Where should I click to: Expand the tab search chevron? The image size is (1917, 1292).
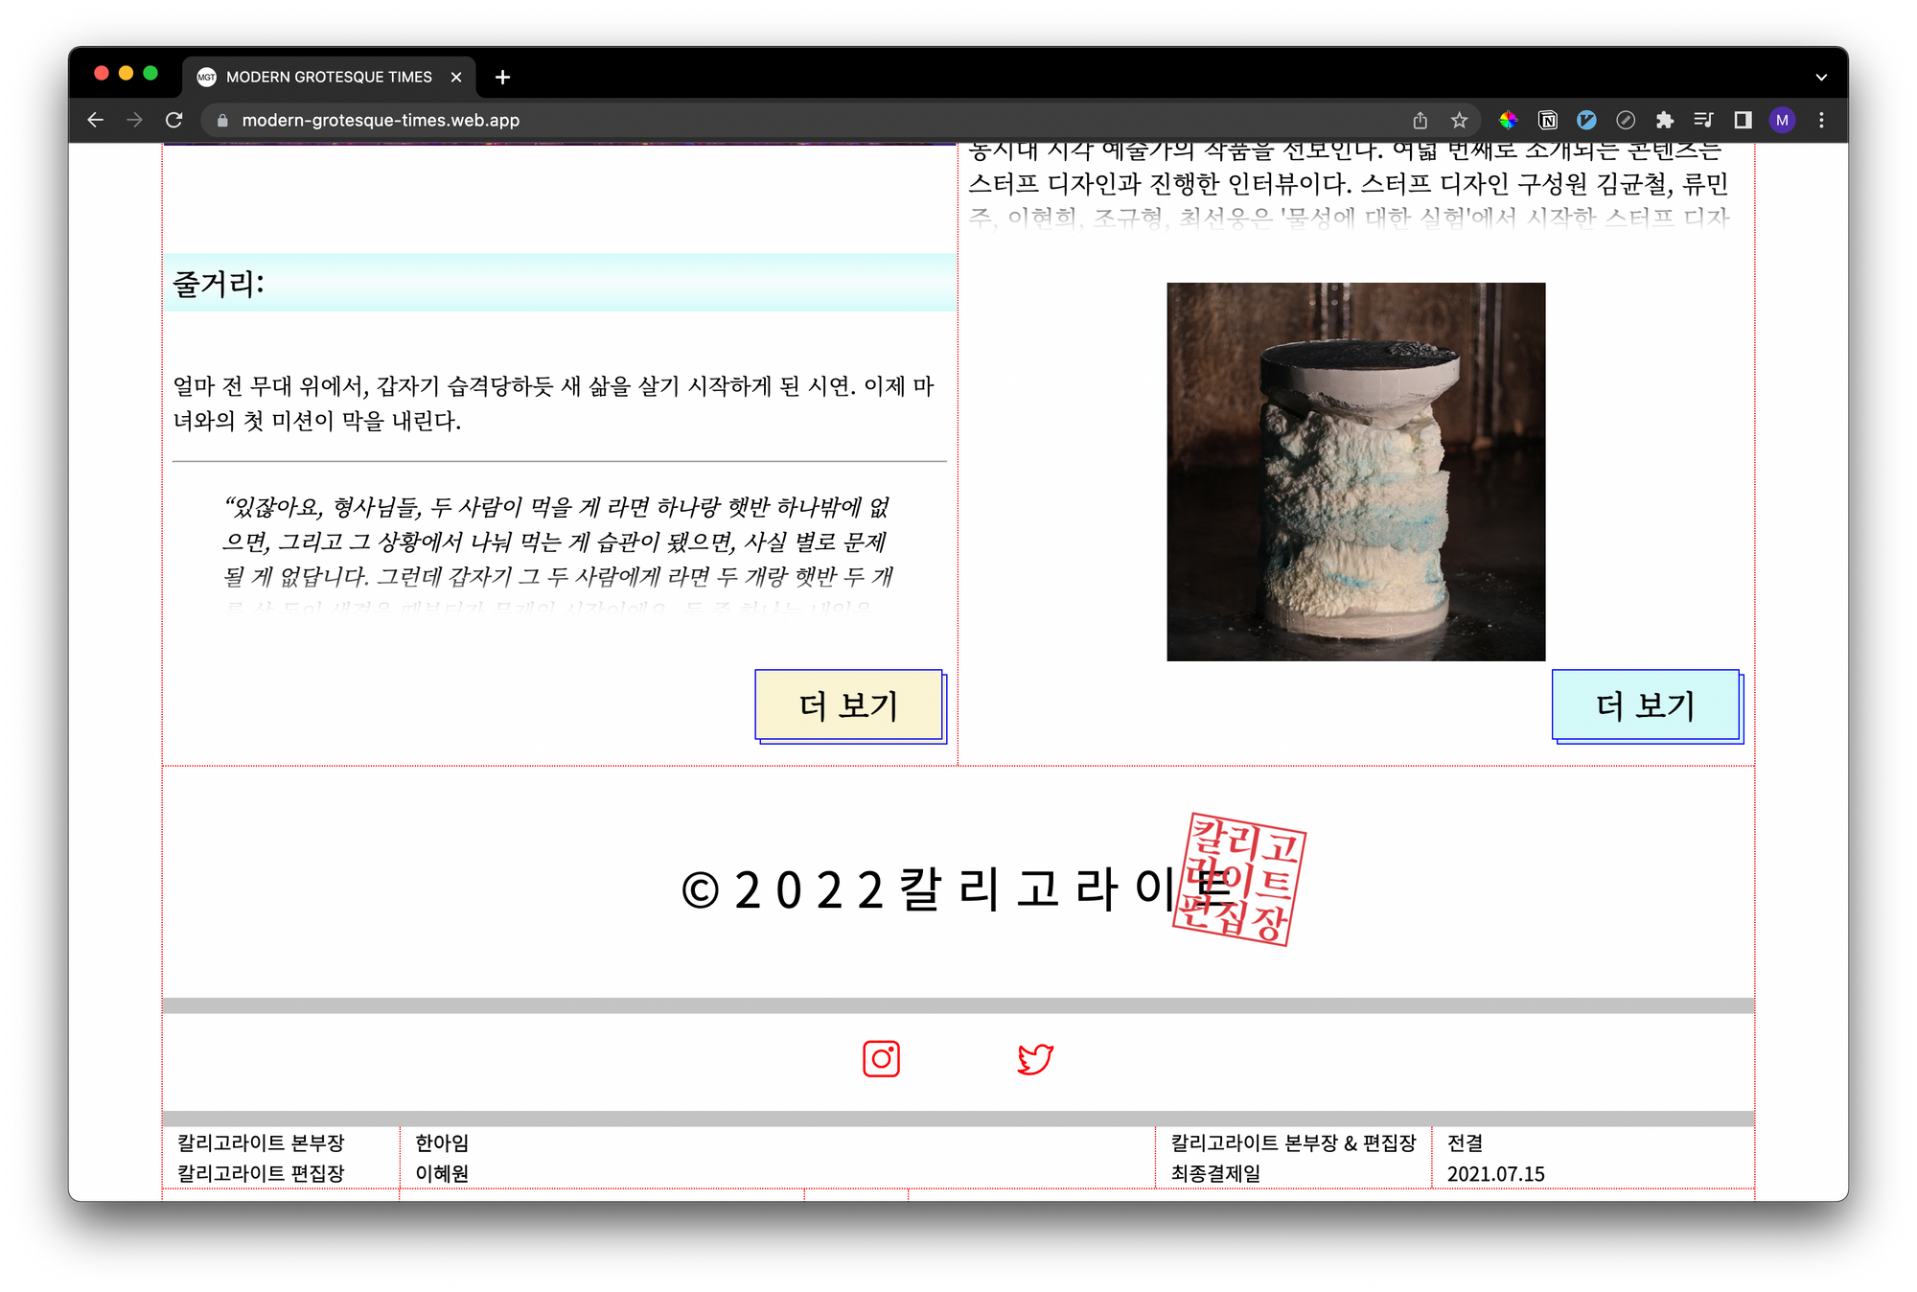[x=1820, y=77]
